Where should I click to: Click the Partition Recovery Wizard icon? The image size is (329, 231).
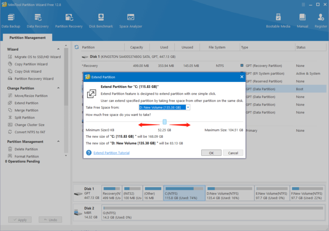click(10, 79)
